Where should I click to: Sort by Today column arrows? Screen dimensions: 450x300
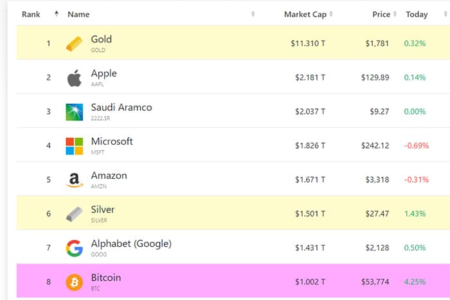point(446,13)
